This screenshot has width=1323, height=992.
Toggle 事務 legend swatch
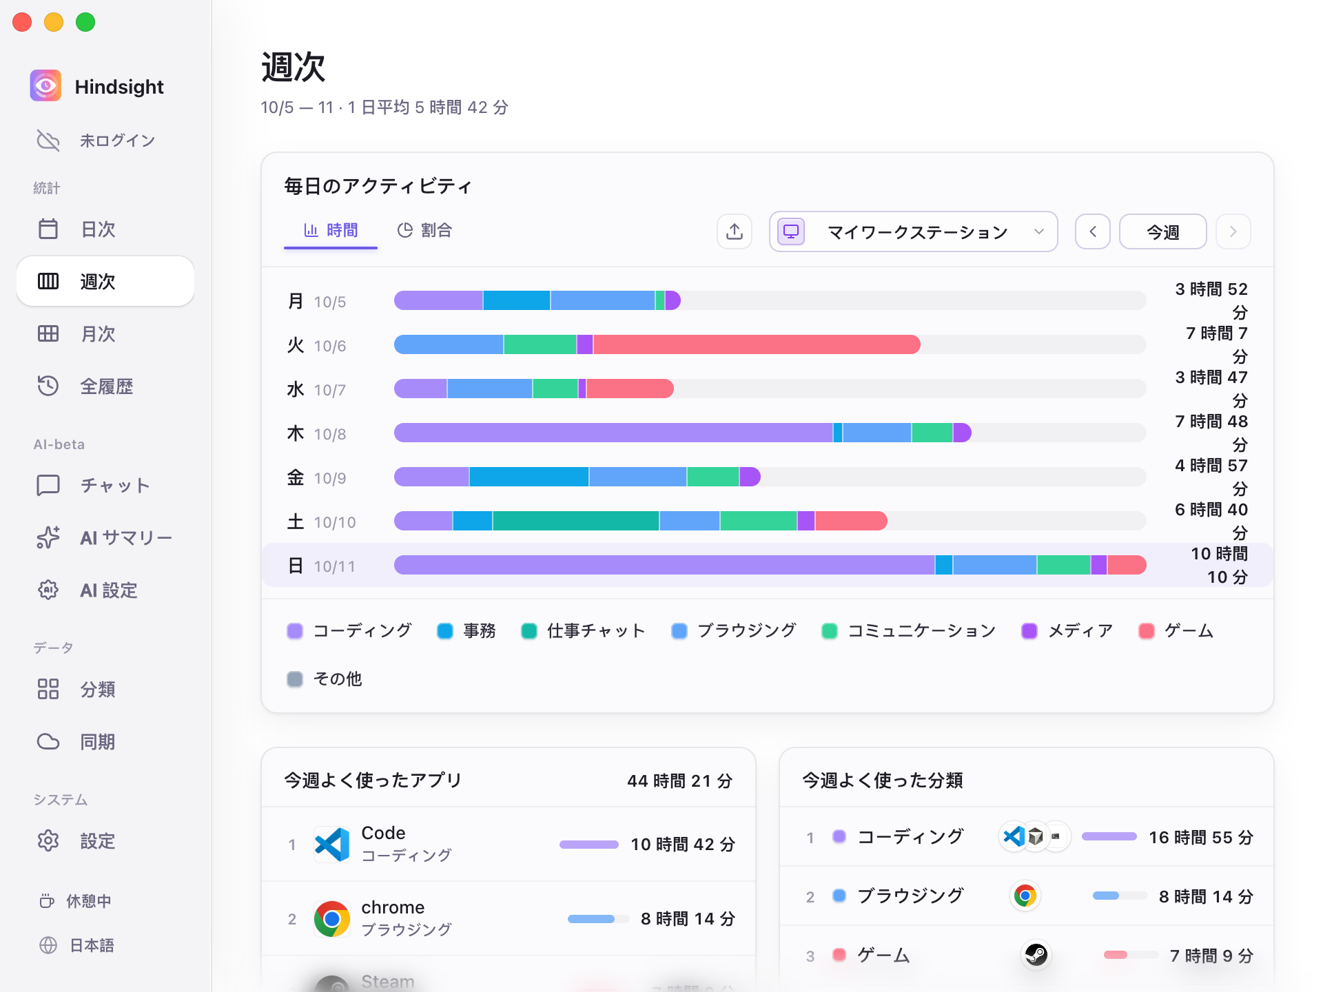445,631
